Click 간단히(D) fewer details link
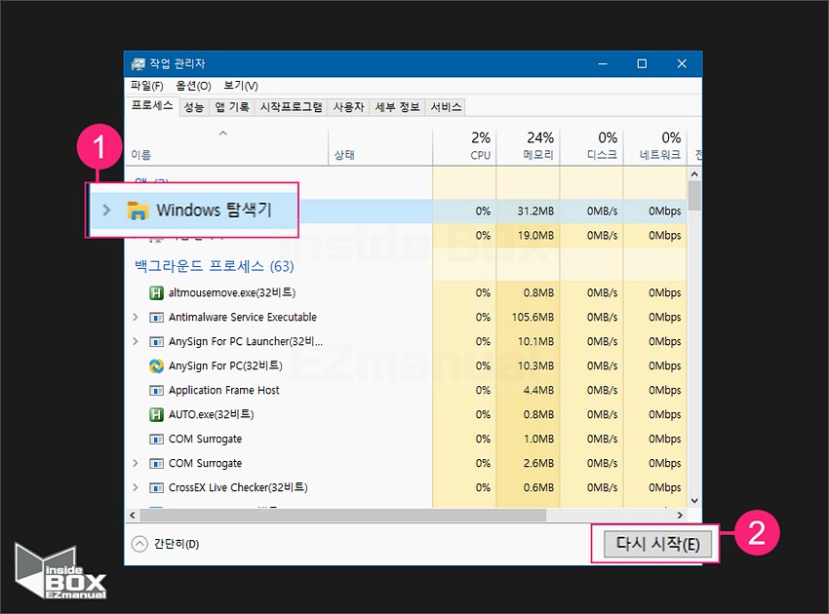The width and height of the screenshot is (829, 614). point(177,544)
